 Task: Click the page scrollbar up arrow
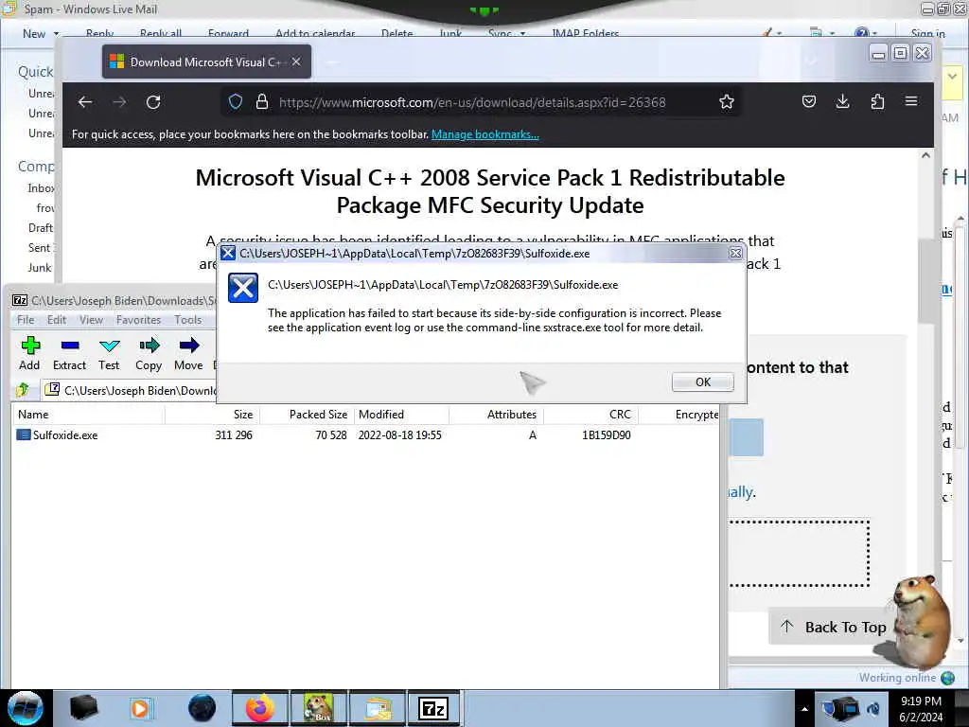pos(925,156)
